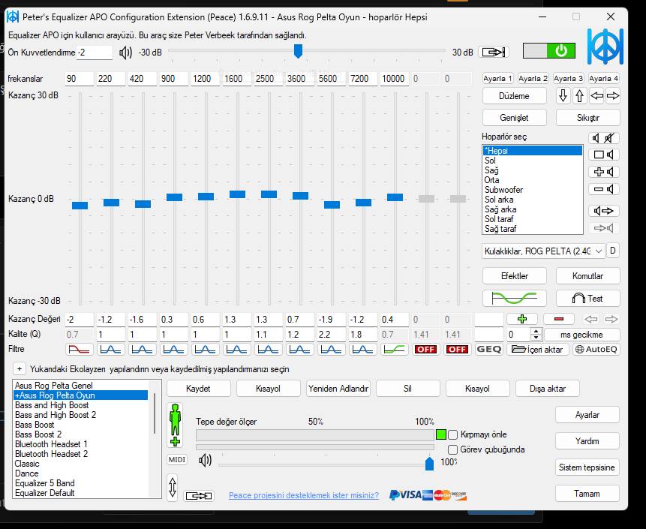
Task: Select Ayarla 2 preset tab
Action: point(533,78)
